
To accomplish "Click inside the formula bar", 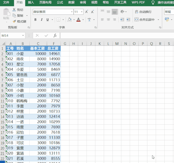I will click(117, 35).
